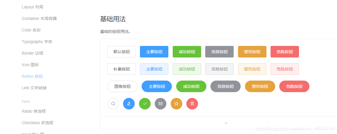Click the 基础的按钮用法。 description text
This screenshot has width=337, height=134.
pyautogui.click(x=116, y=32)
